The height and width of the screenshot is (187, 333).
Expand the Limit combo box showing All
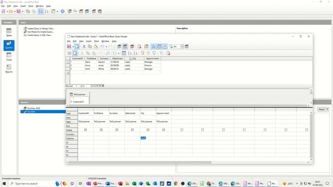182,46
